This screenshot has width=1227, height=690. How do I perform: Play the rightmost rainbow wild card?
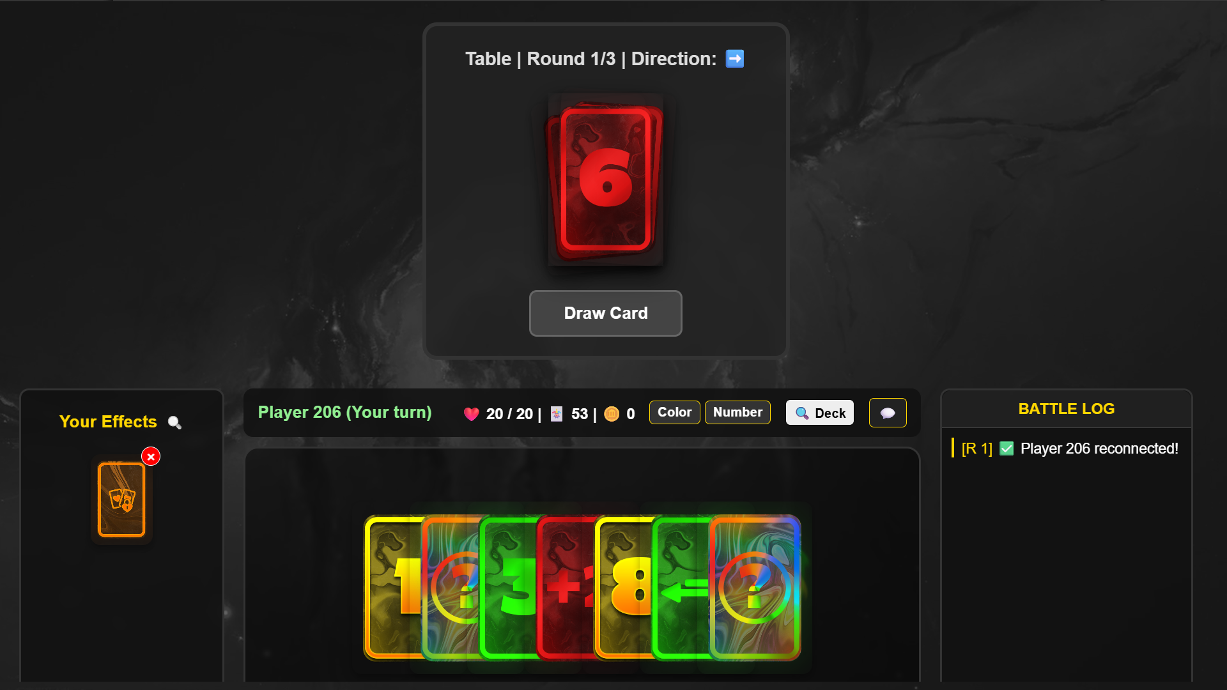(755, 588)
